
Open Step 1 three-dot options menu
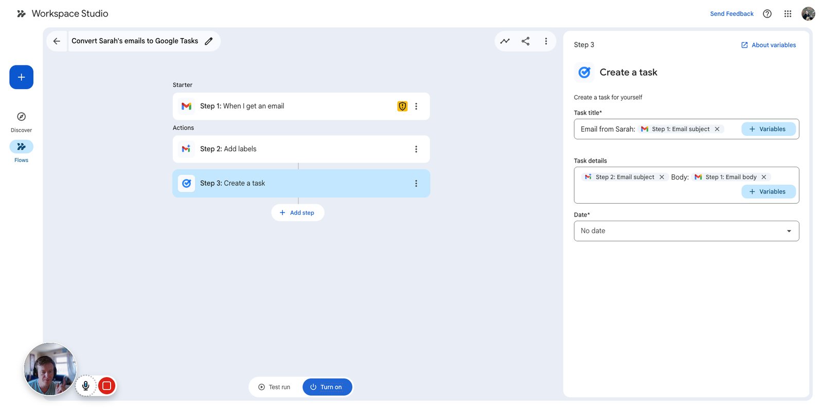416,106
